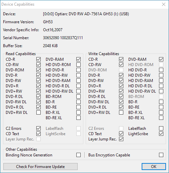Check the Binding Nonce Generation checkbox

78,155
